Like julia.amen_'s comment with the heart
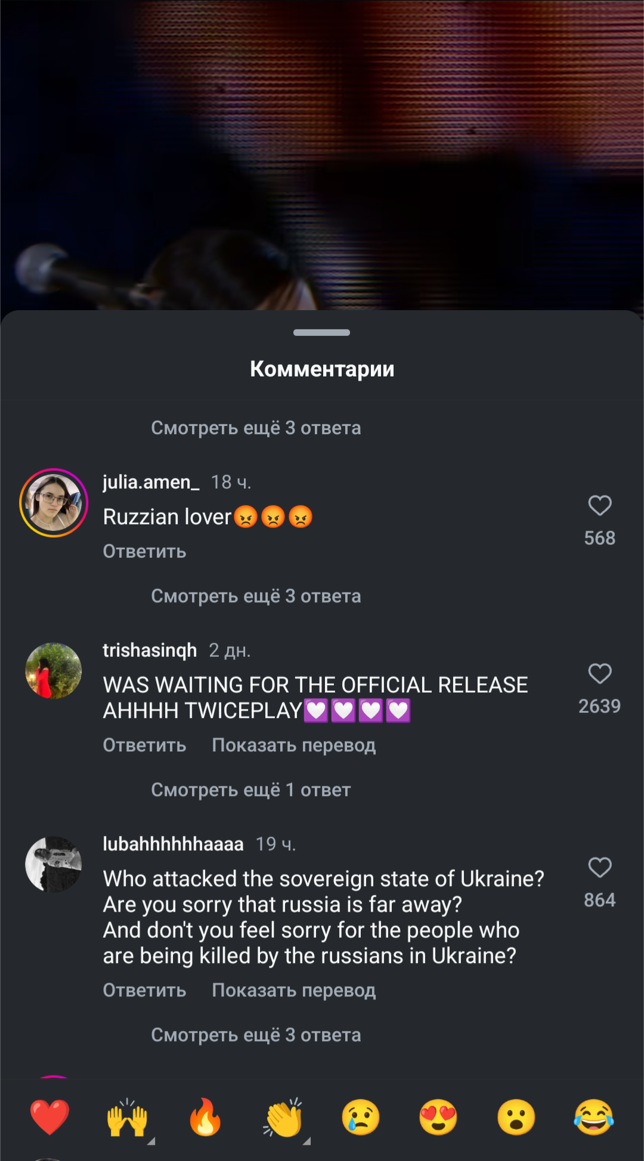Screen dimensions: 644x1161 [600, 505]
